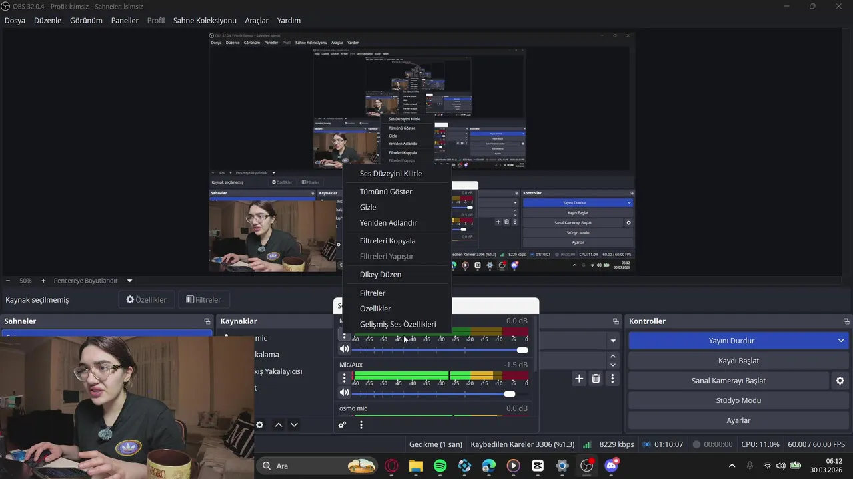This screenshot has height=479, width=853.
Task: Click Sanal Kamerayı Başlat button
Action: 728,381
